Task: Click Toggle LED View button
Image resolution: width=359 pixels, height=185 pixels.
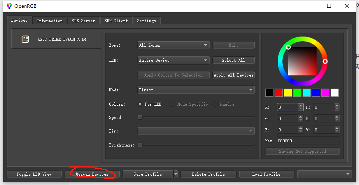Action: [x=34, y=174]
